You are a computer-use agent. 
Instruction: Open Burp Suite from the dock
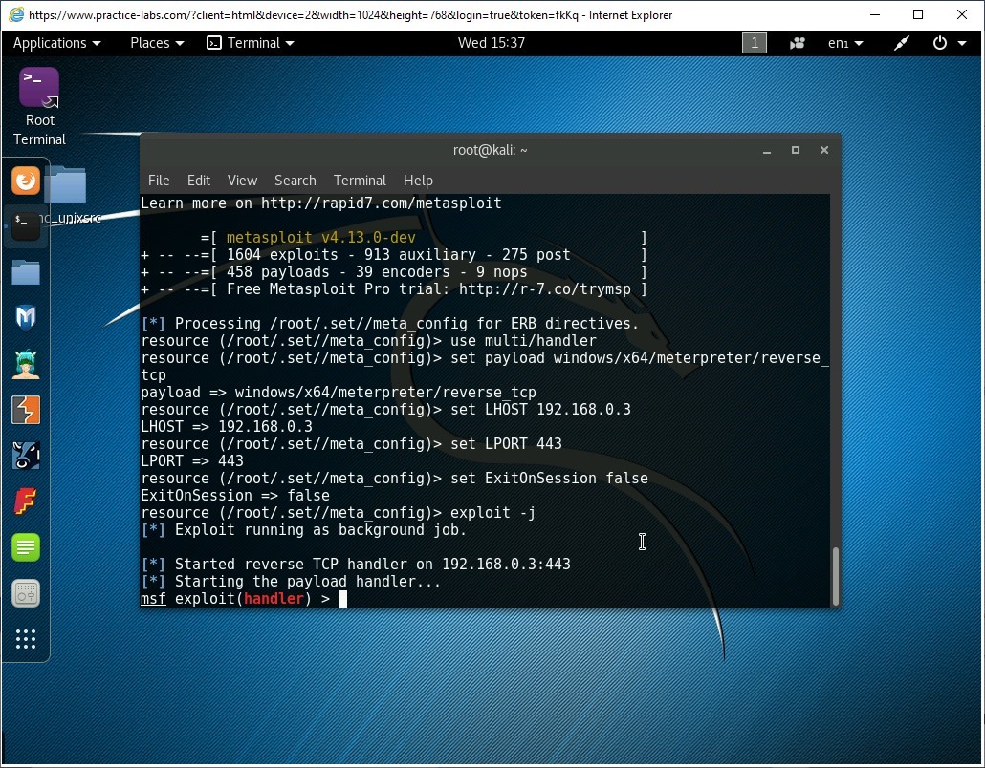tap(26, 411)
